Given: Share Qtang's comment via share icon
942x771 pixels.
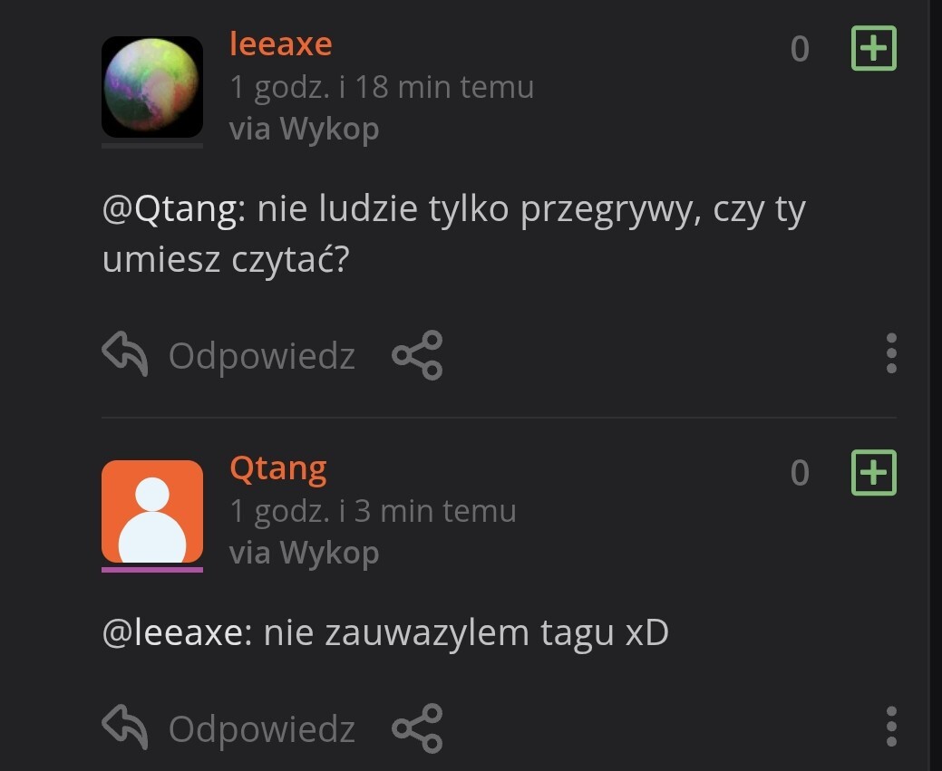Looking at the screenshot, I should click(x=418, y=728).
